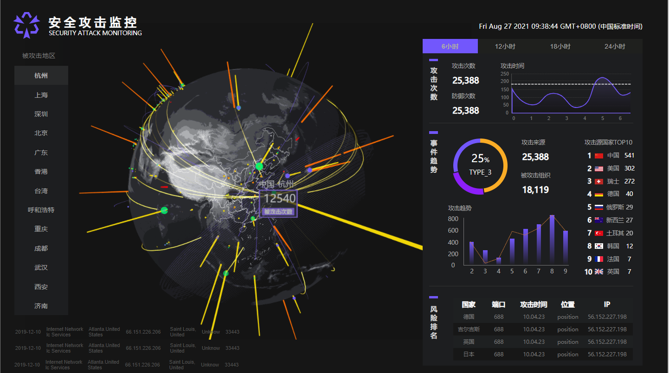Screen dimensions: 669x373
Task: Click the 12540 attack count on globe
Action: point(280,199)
